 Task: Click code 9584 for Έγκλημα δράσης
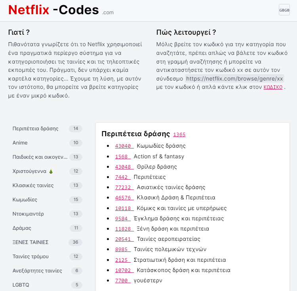coord(123,218)
